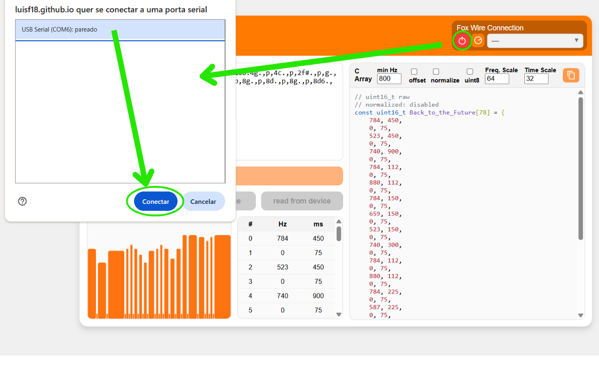The width and height of the screenshot is (599, 369).
Task: Click the '// normalized: disabled' comment line
Action: point(396,105)
